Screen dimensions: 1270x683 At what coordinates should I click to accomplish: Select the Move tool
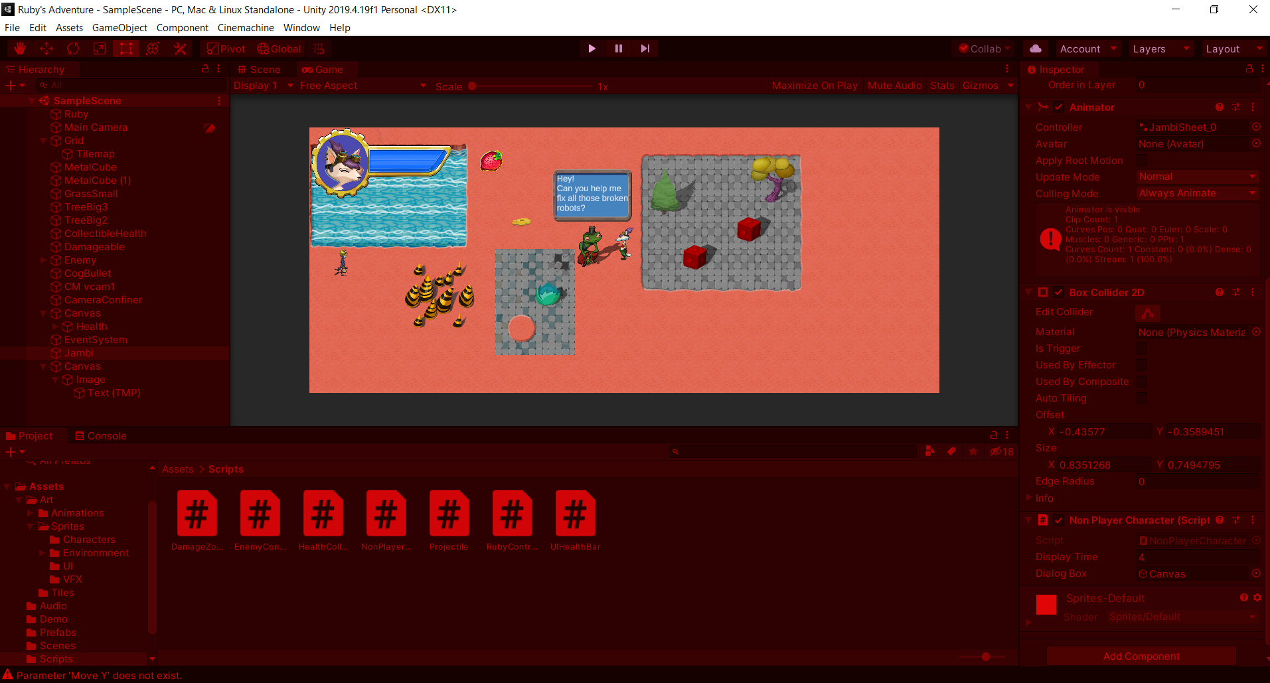pos(46,48)
